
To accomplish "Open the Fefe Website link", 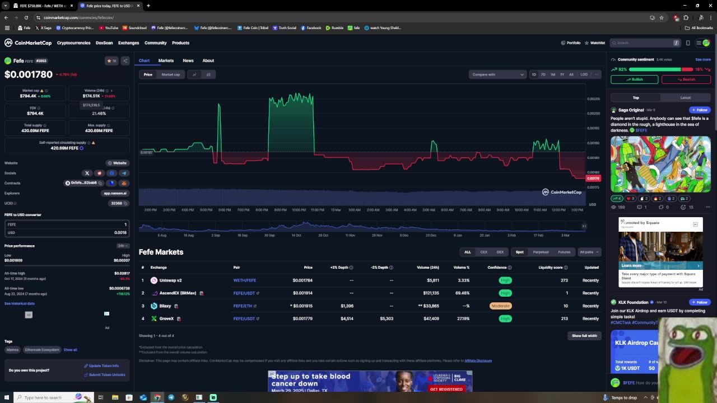I will coord(118,163).
